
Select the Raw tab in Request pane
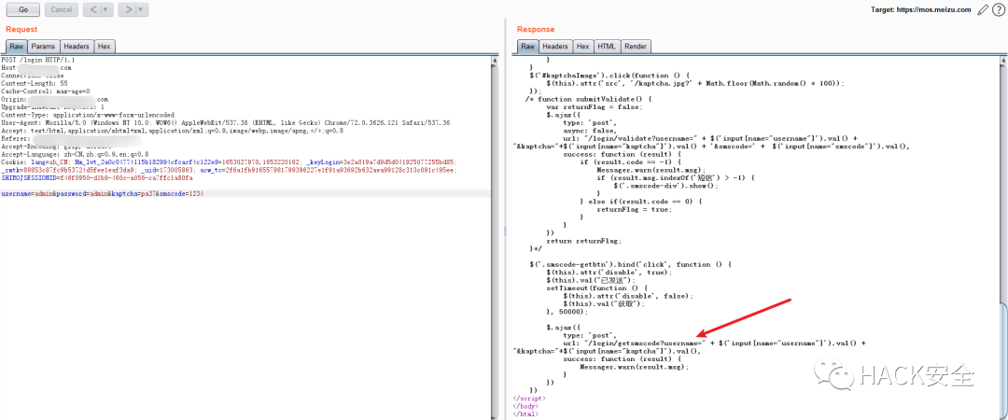pos(16,47)
